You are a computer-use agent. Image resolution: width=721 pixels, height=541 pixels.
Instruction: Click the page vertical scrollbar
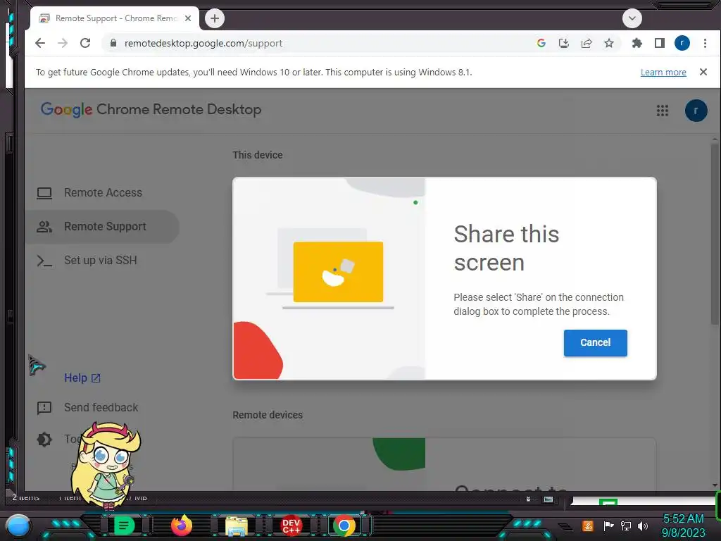[715, 235]
